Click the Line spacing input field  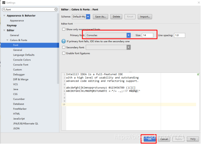point(179,35)
